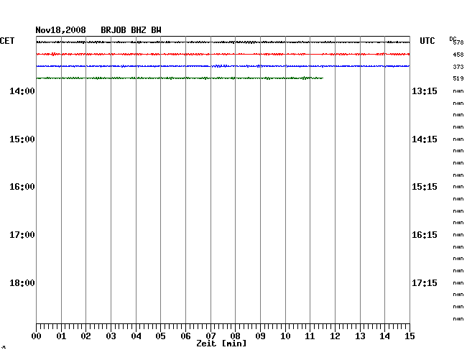467x355 pixels.
Task: Click the 16:15 UTC time label
Action: click(425, 235)
